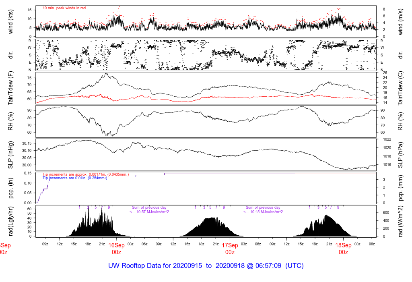Click the "18Sep 00z" date marker
Image resolution: width=412 pixels, height=282 pixels.
344,249
